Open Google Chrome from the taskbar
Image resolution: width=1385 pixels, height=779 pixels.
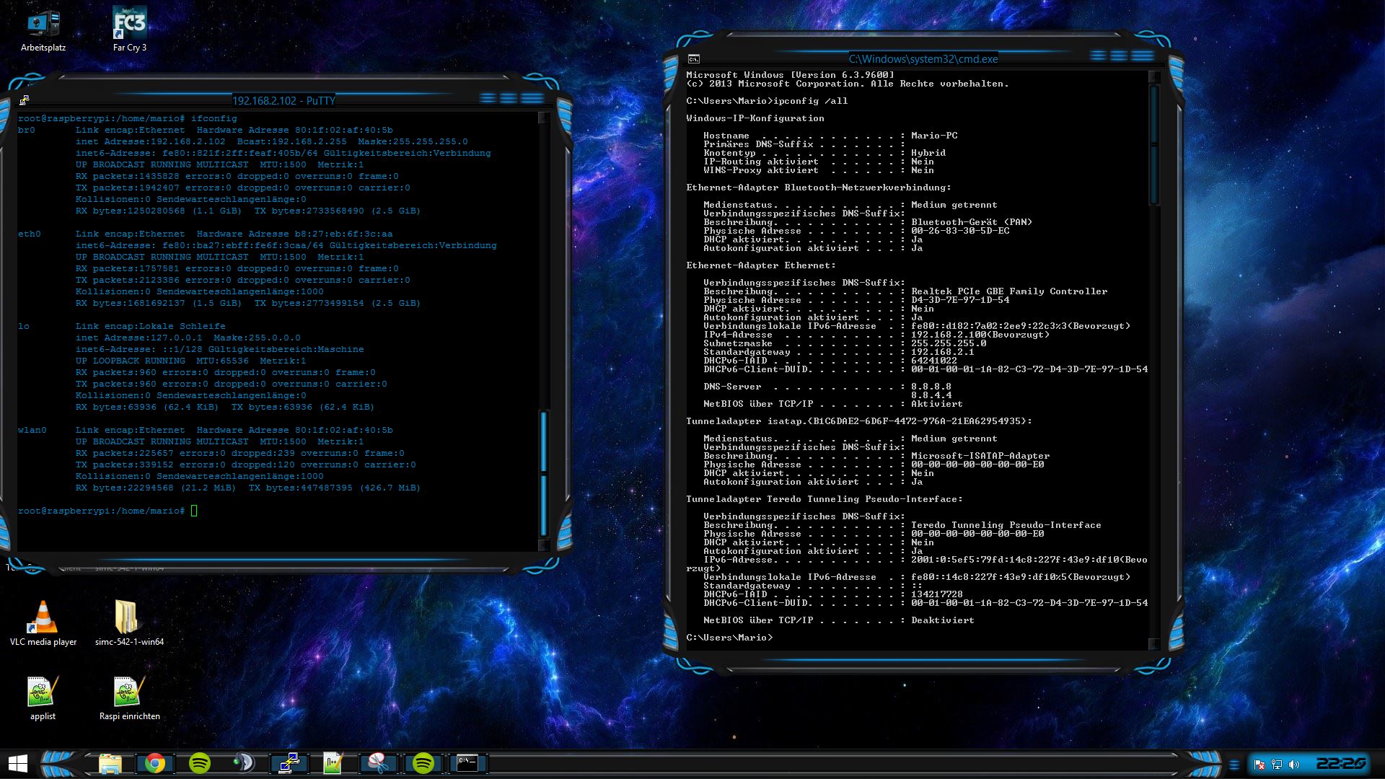(x=155, y=763)
